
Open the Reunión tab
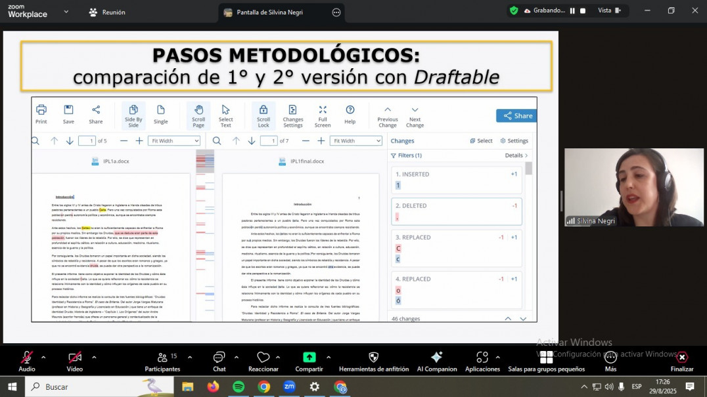coord(107,12)
